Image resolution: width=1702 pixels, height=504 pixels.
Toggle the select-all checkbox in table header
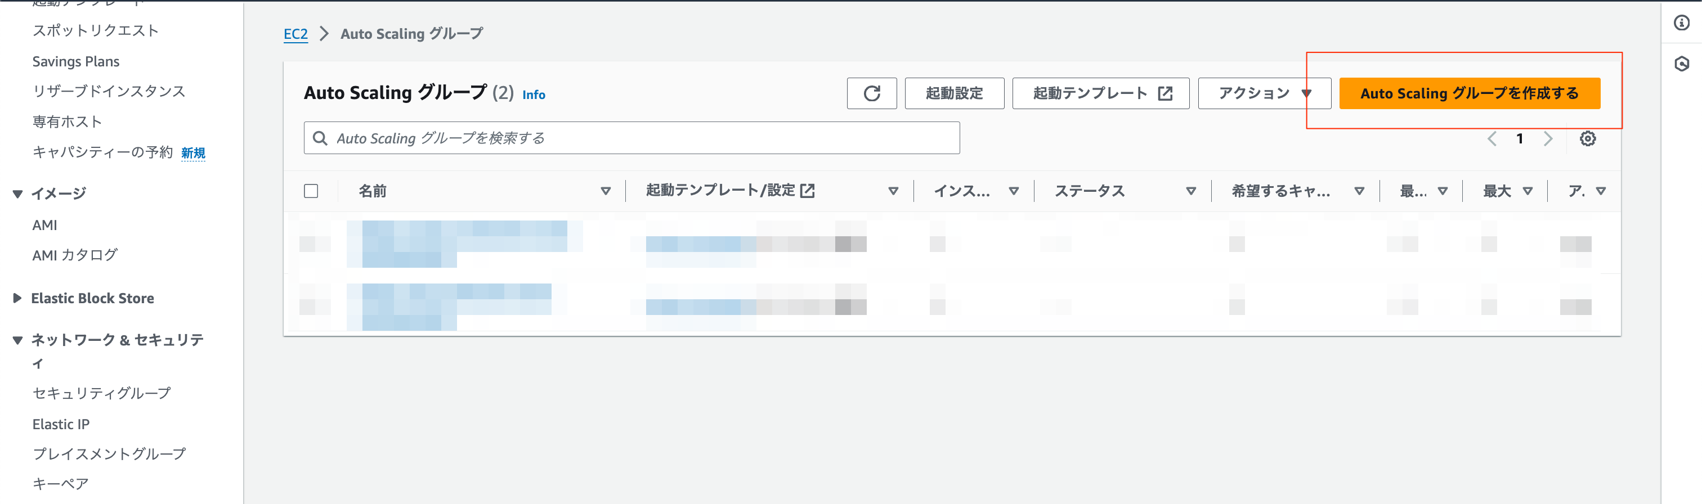pyautogui.click(x=311, y=191)
